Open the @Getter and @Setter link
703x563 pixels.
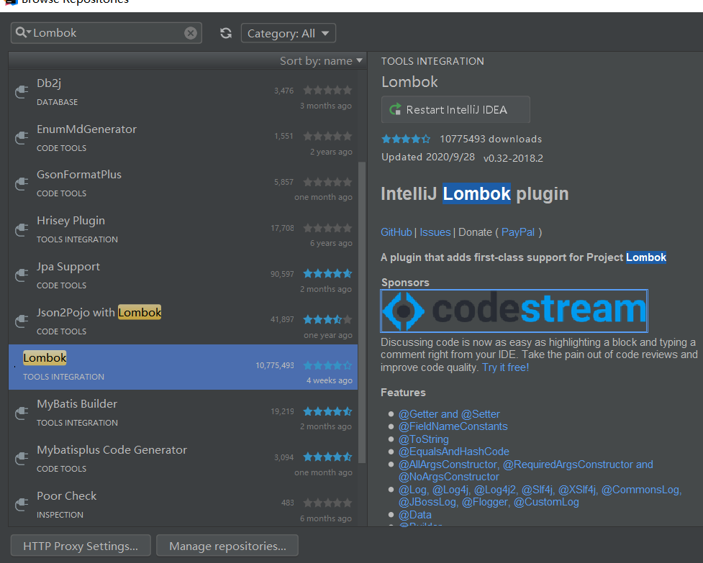(449, 414)
